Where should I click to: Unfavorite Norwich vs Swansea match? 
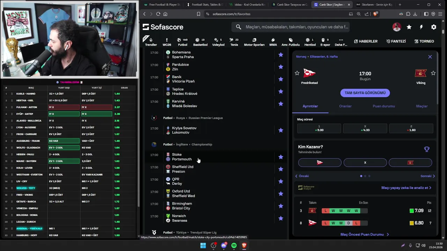pyautogui.click(x=281, y=218)
